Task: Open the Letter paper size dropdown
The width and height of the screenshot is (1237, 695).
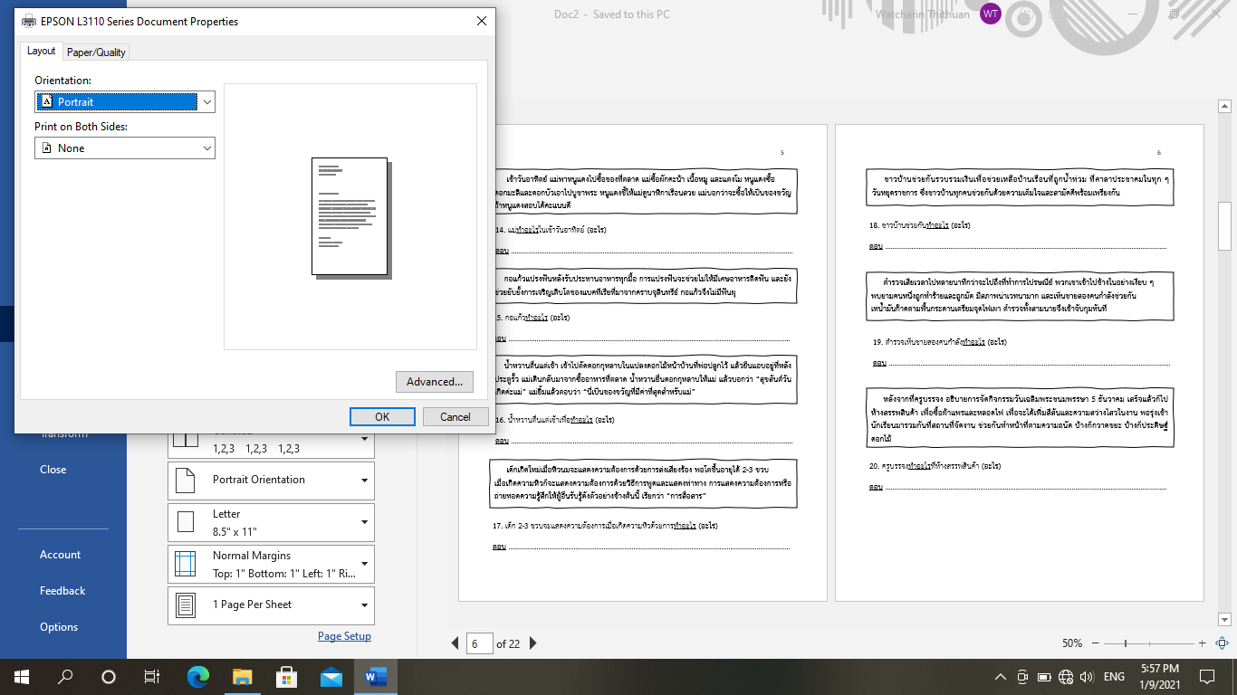Action: tap(271, 522)
